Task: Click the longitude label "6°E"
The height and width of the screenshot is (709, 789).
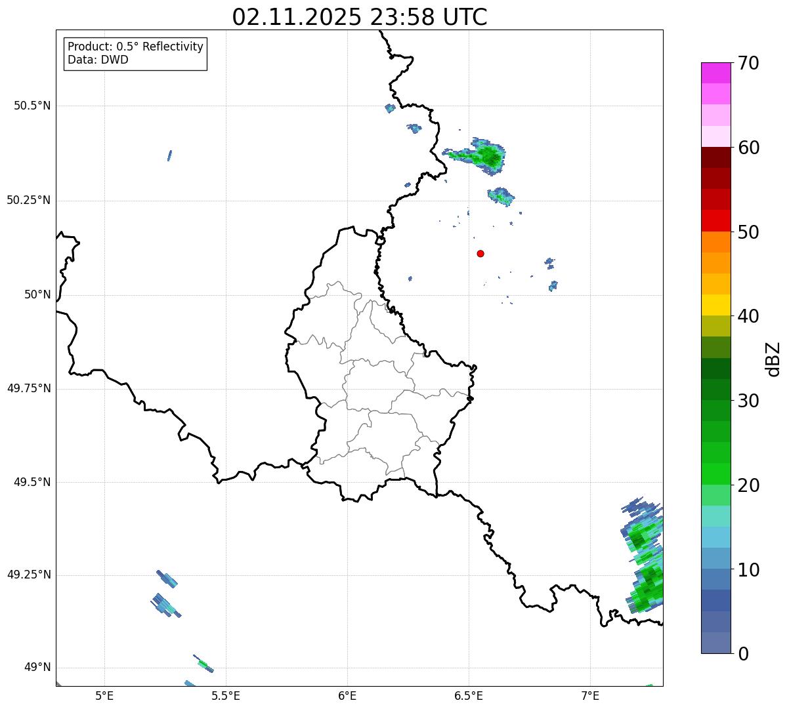Action: 347,695
